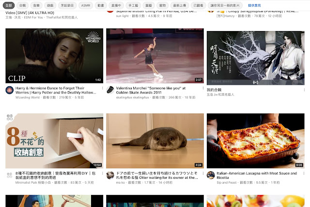The height and width of the screenshot is (207, 310).
Task: Open Minimalist Paik channel avatar
Action: coord(10,175)
